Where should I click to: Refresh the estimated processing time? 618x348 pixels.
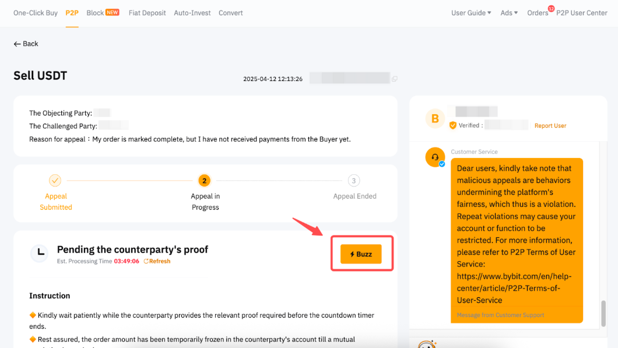[x=157, y=261]
